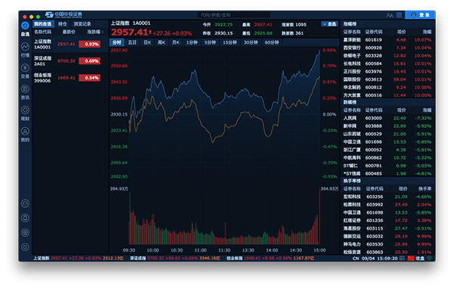Open stock 600812 in gainers list
The image size is (454, 288).
point(387,88)
